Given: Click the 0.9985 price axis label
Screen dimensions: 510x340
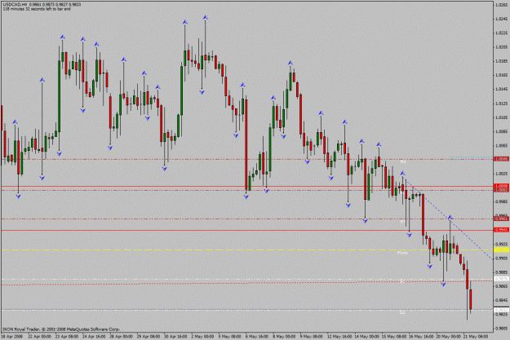Looking at the screenshot, I should pos(501,202).
